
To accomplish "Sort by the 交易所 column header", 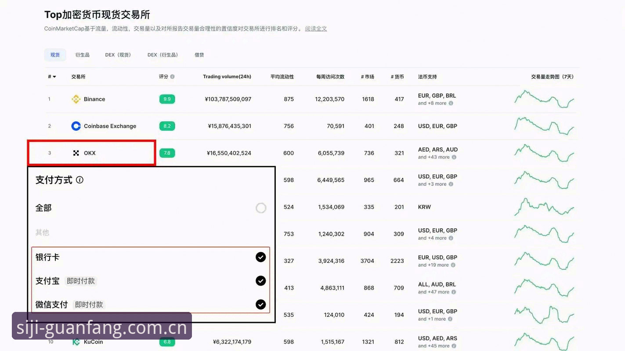I will 78,77.
